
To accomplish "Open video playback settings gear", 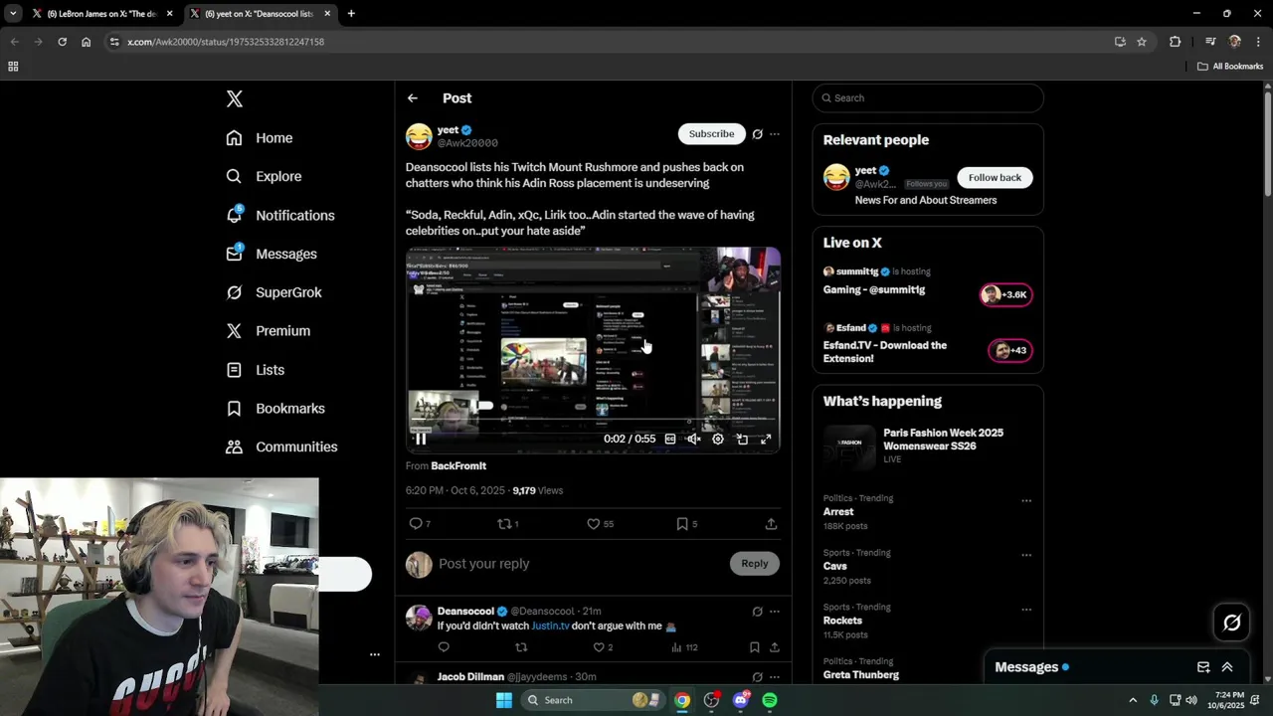I will 718,439.
